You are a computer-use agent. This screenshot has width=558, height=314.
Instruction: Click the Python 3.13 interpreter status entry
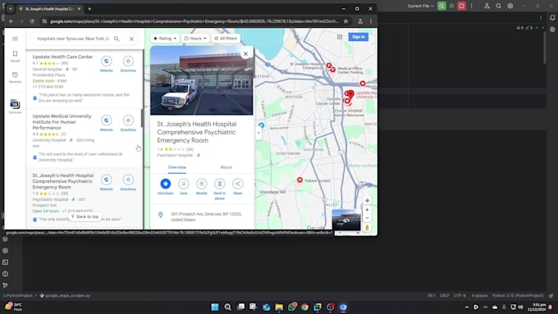click(518, 295)
